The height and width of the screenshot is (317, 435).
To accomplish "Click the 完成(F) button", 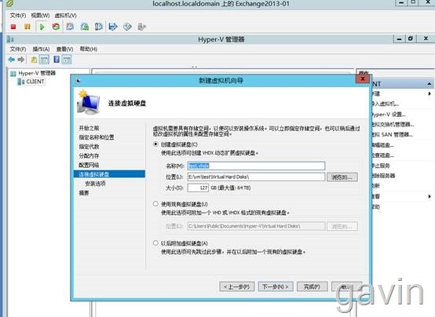I will [312, 286].
